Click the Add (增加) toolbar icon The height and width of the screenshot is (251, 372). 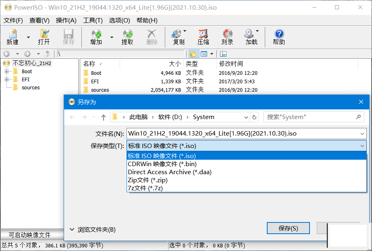coord(96,37)
